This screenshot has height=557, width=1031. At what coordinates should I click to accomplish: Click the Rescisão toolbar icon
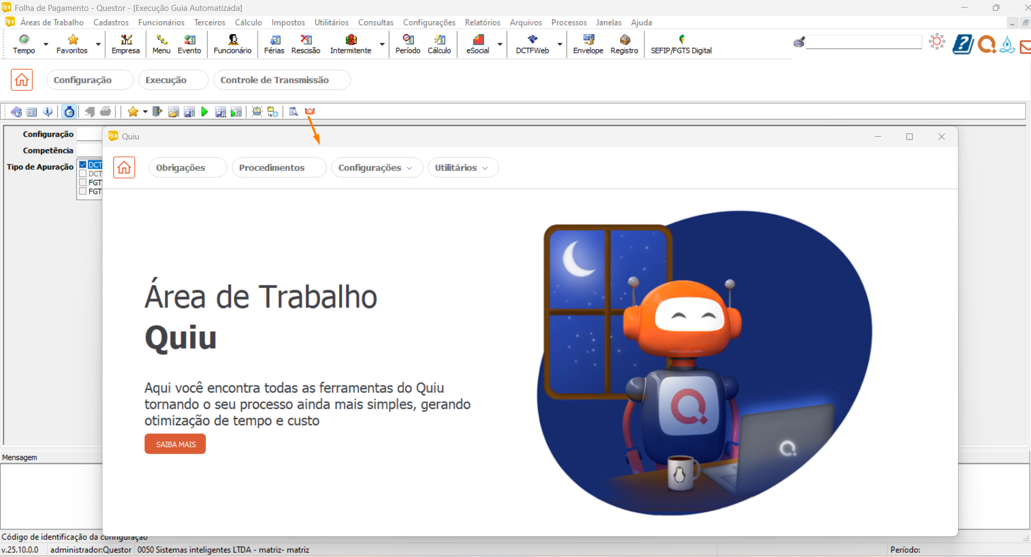(306, 44)
